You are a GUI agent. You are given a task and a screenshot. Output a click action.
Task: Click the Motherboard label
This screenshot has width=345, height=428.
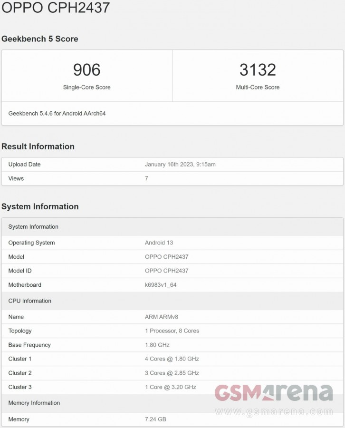[x=25, y=285]
